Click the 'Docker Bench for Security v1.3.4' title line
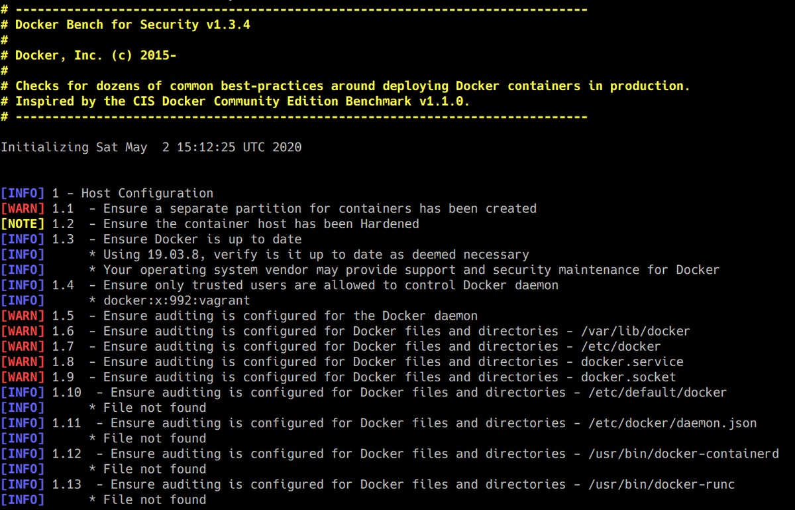The height and width of the screenshot is (510, 795). [125, 25]
